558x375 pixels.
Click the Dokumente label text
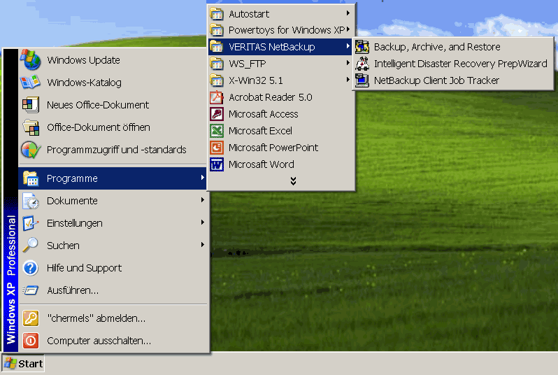(72, 201)
